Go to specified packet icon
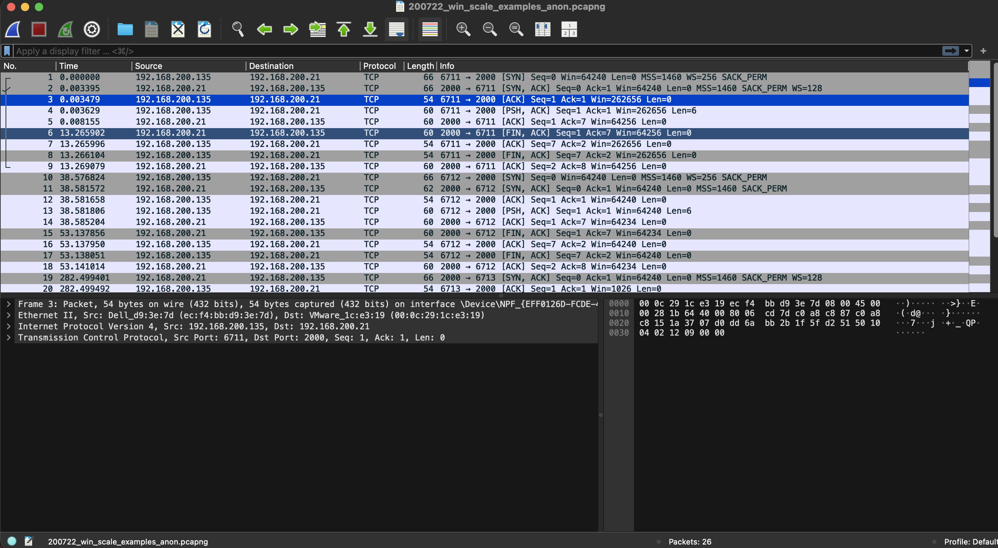998x548 pixels. [x=317, y=29]
